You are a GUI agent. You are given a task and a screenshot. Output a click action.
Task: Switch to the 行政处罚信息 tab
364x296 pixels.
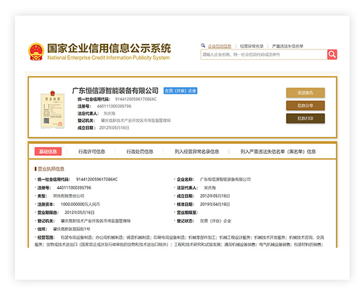click(x=139, y=151)
